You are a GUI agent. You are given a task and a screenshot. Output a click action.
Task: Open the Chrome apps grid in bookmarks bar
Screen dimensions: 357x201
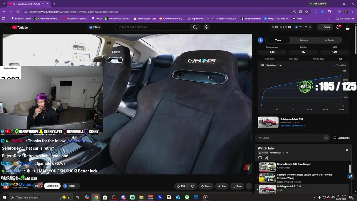(x=4, y=19)
